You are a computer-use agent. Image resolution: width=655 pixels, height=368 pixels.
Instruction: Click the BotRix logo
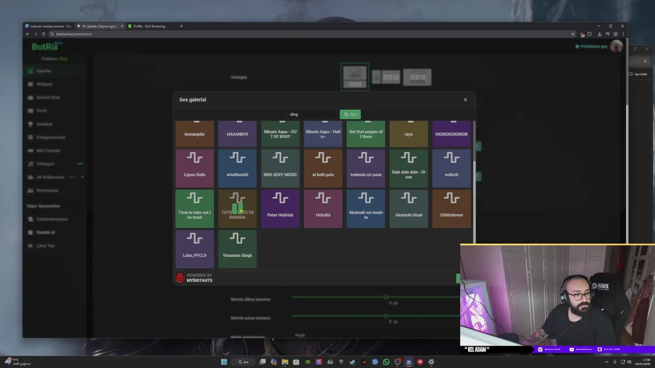47,47
